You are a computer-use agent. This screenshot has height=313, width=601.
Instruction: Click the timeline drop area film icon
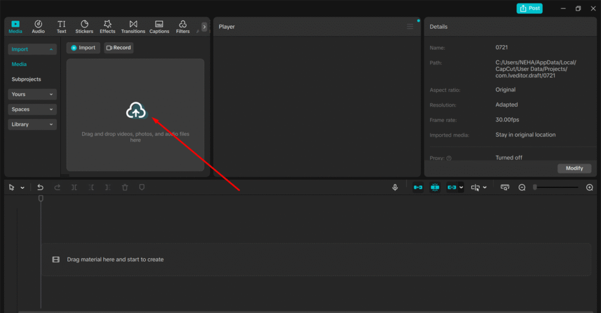pos(56,260)
